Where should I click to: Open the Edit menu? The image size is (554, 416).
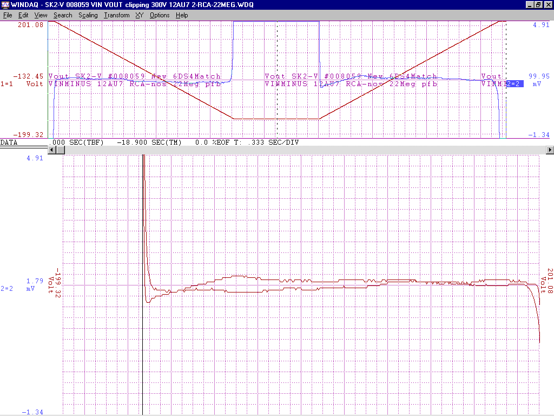(23, 15)
